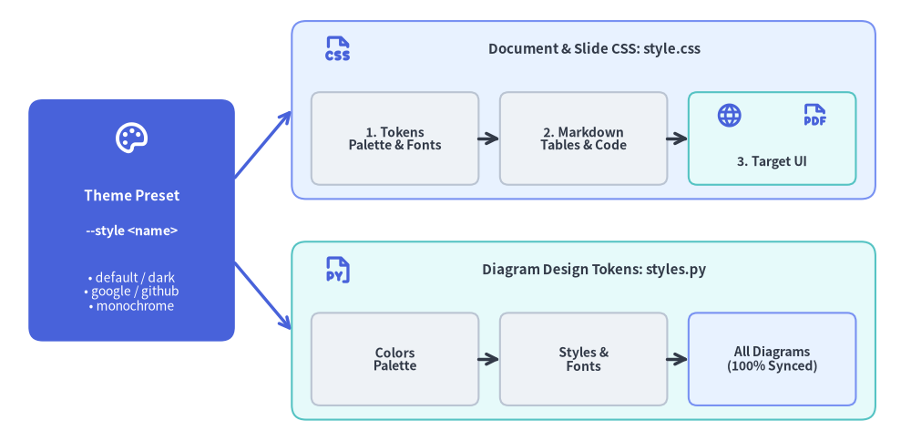Viewport: 911px width, 441px height.
Task: Click Document & Slide CSS: style.css heading
Action: (594, 48)
